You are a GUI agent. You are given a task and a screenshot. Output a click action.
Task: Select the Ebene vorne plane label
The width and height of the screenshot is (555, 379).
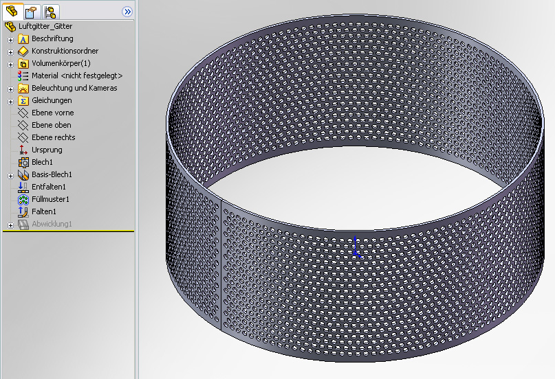coord(53,113)
